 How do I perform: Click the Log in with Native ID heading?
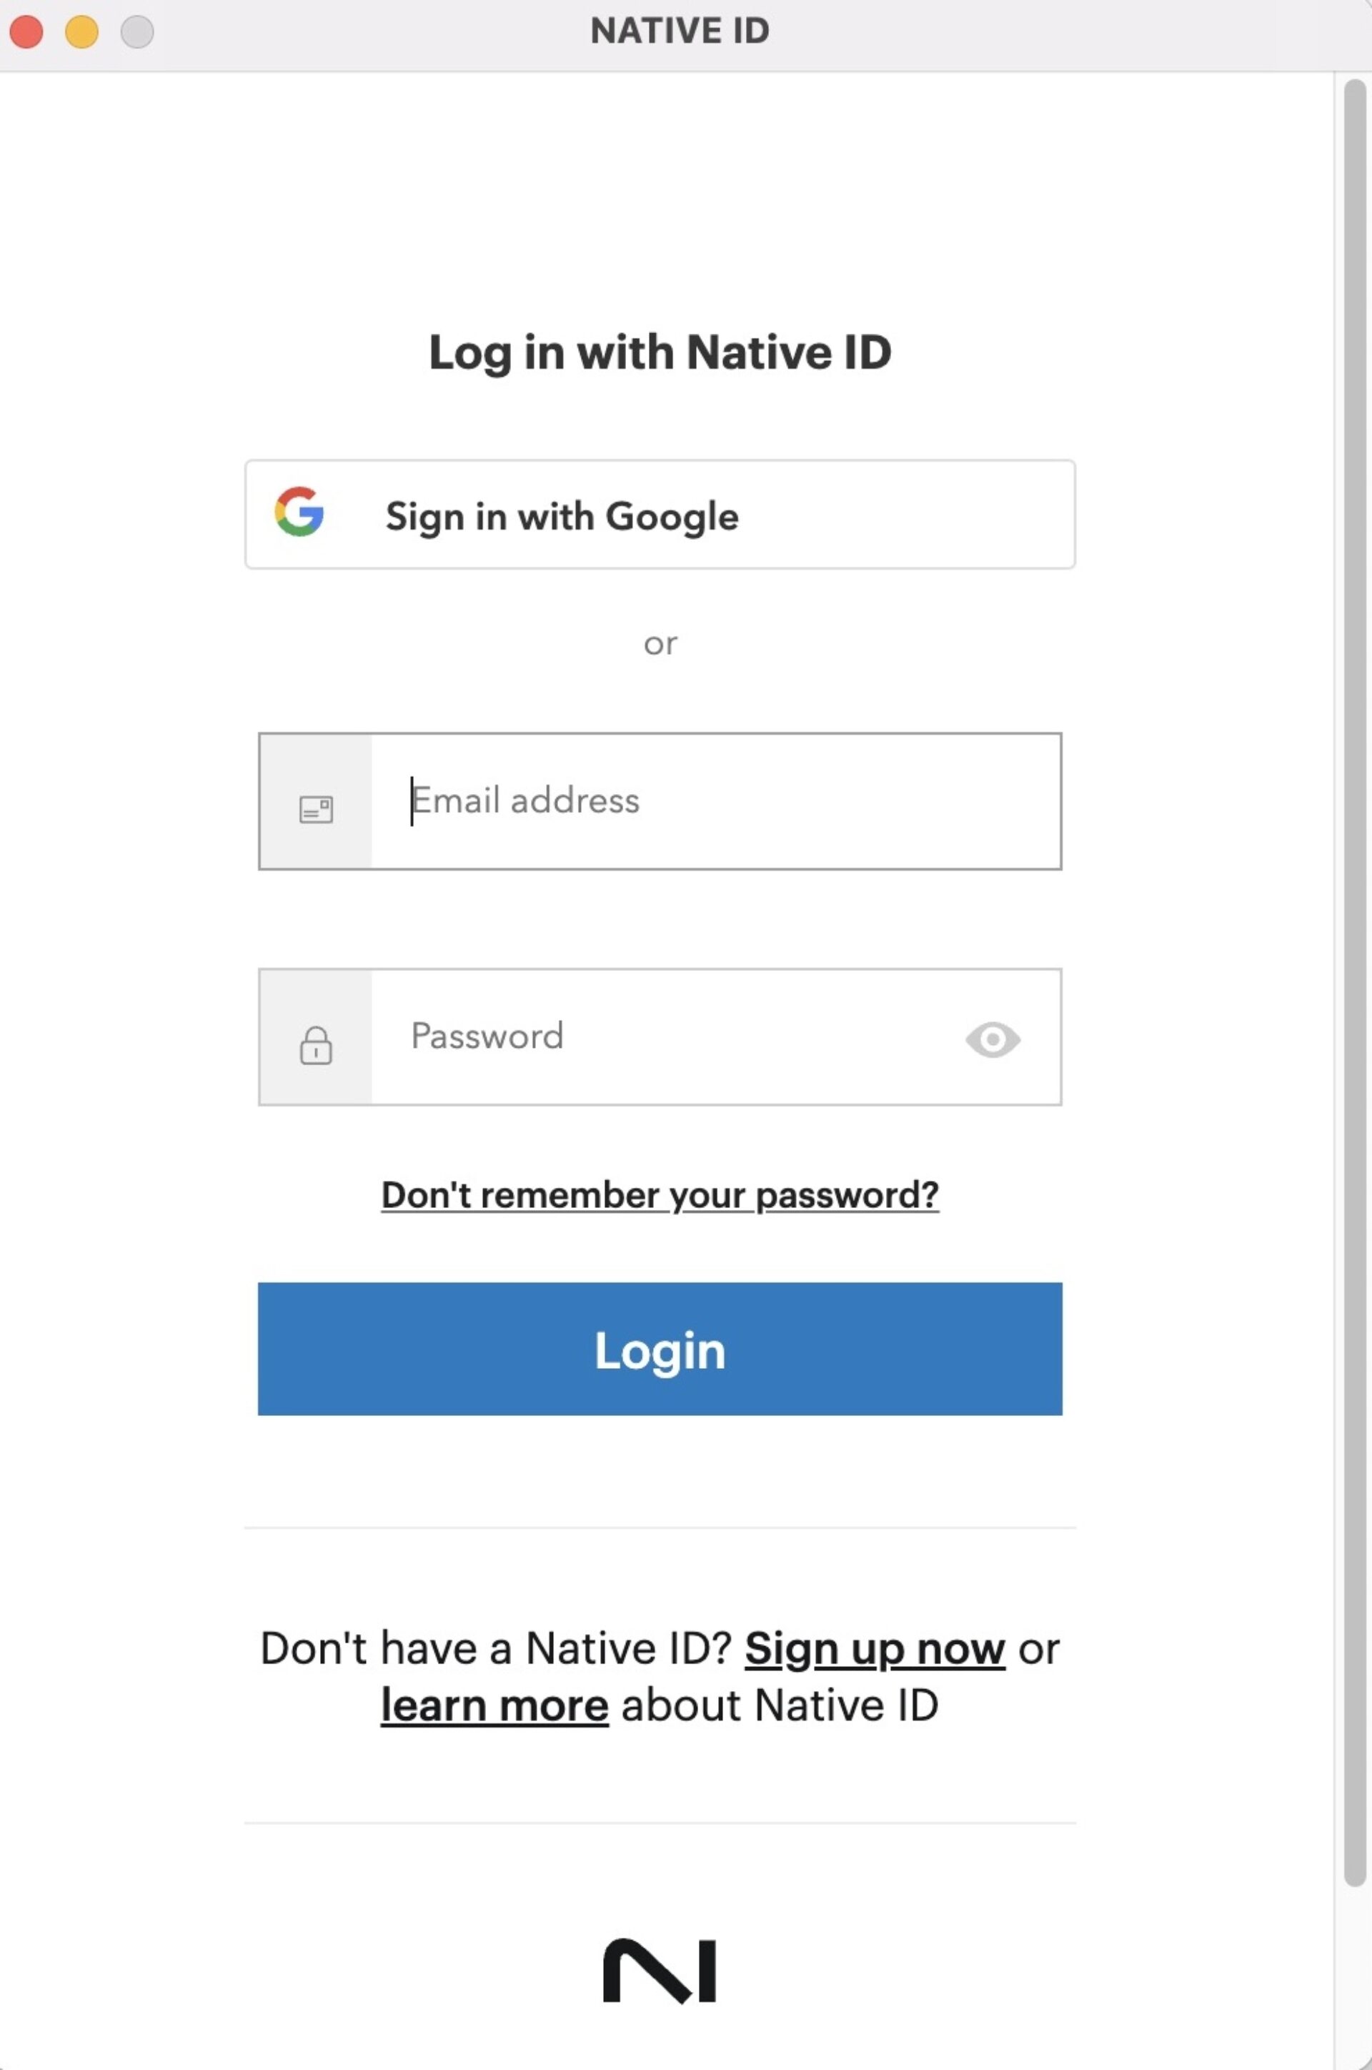(660, 352)
